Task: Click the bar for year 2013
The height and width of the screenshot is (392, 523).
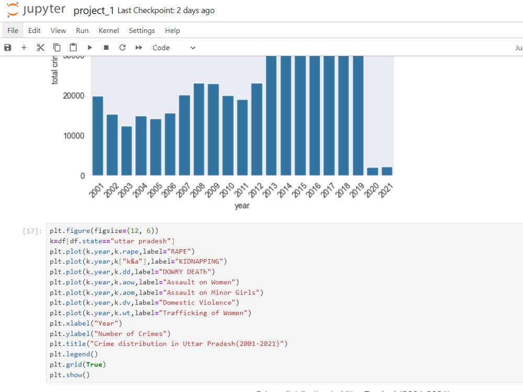Action: 271,116
